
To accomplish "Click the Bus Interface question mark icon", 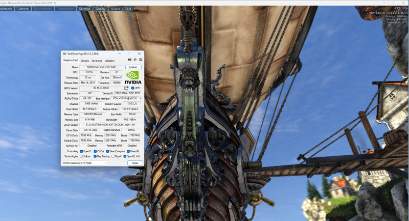I will click(x=141, y=98).
